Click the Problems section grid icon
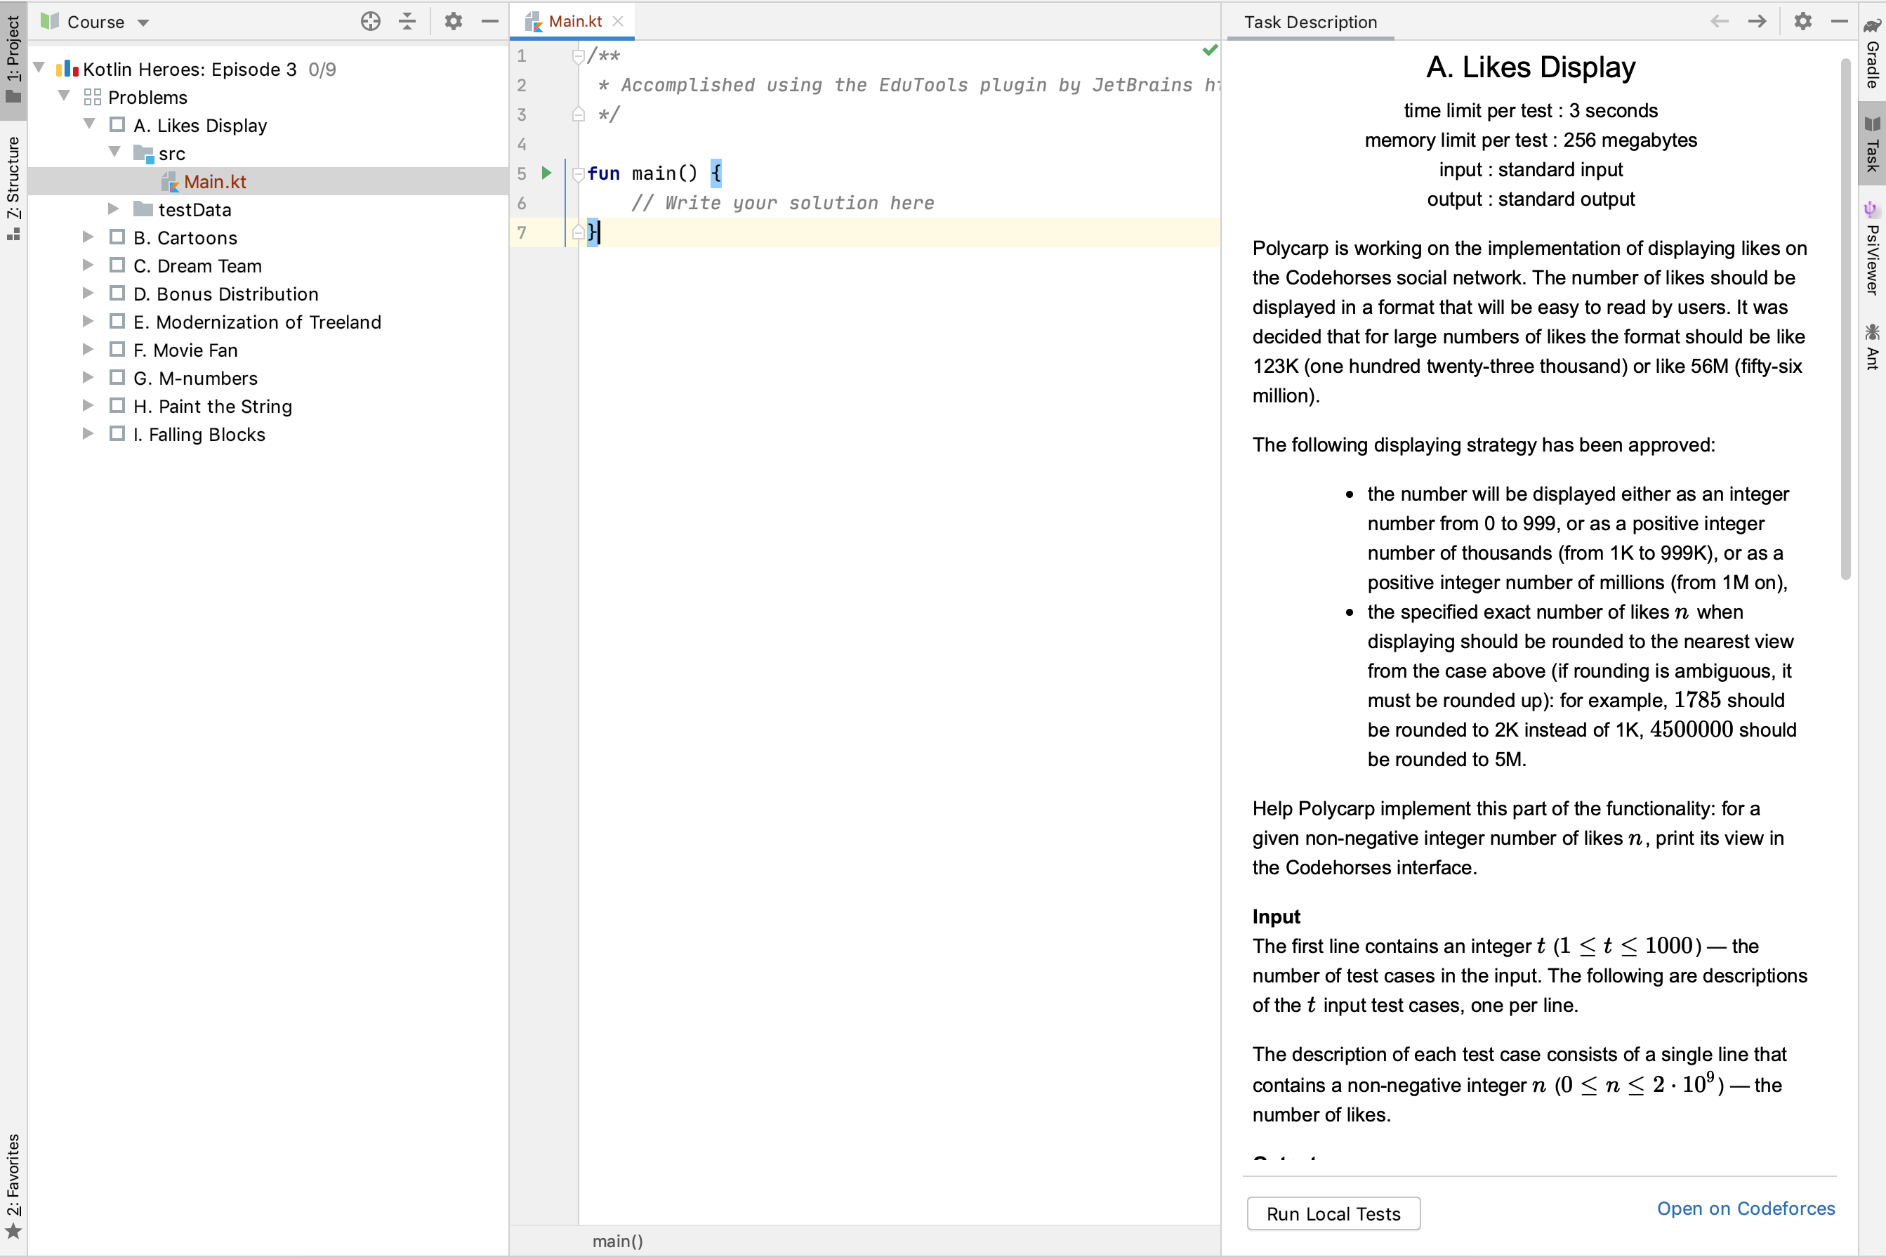The height and width of the screenshot is (1257, 1886). click(x=92, y=98)
